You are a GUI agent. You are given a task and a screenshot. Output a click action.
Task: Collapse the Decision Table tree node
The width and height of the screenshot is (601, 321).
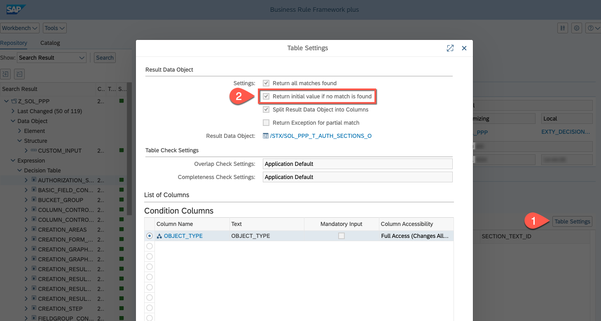coord(20,170)
